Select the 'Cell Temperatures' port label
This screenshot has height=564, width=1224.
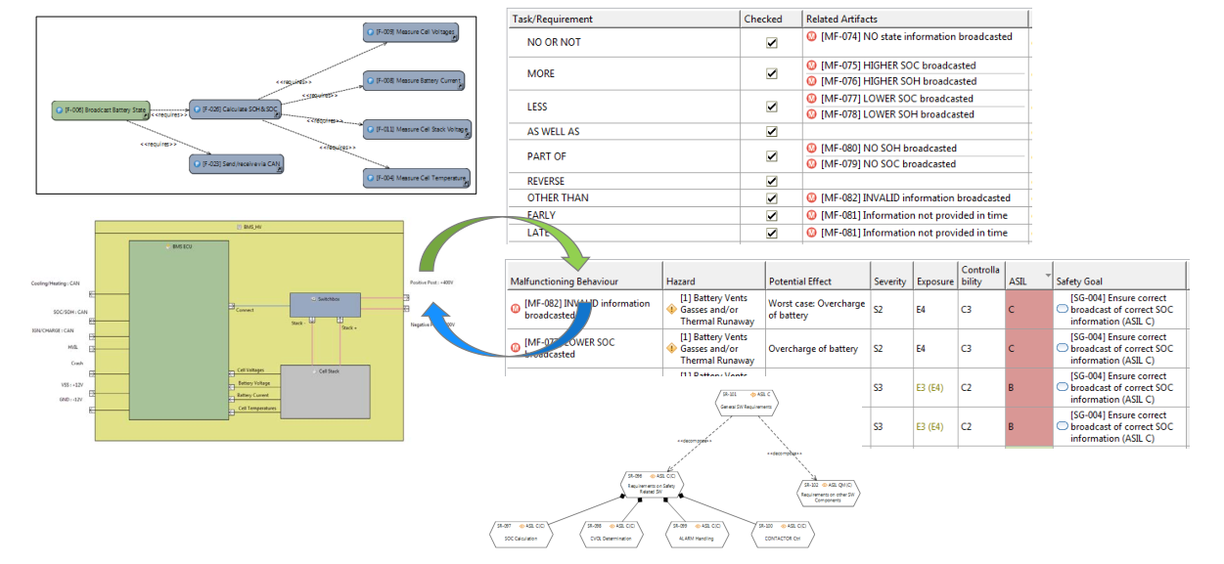click(256, 408)
